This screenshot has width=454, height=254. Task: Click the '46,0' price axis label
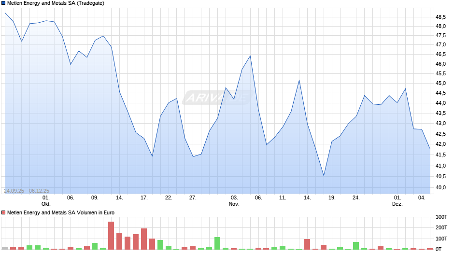[x=440, y=64]
